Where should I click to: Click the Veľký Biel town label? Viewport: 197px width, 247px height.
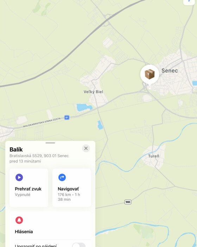pos(93,92)
